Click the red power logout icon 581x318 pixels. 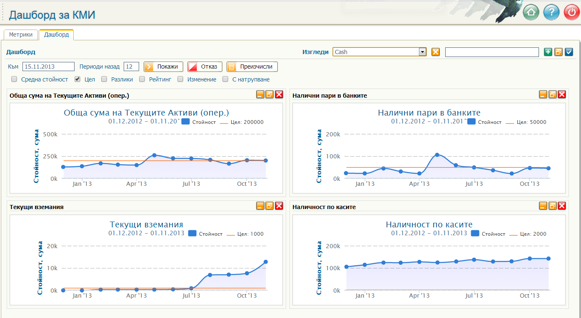(x=571, y=12)
